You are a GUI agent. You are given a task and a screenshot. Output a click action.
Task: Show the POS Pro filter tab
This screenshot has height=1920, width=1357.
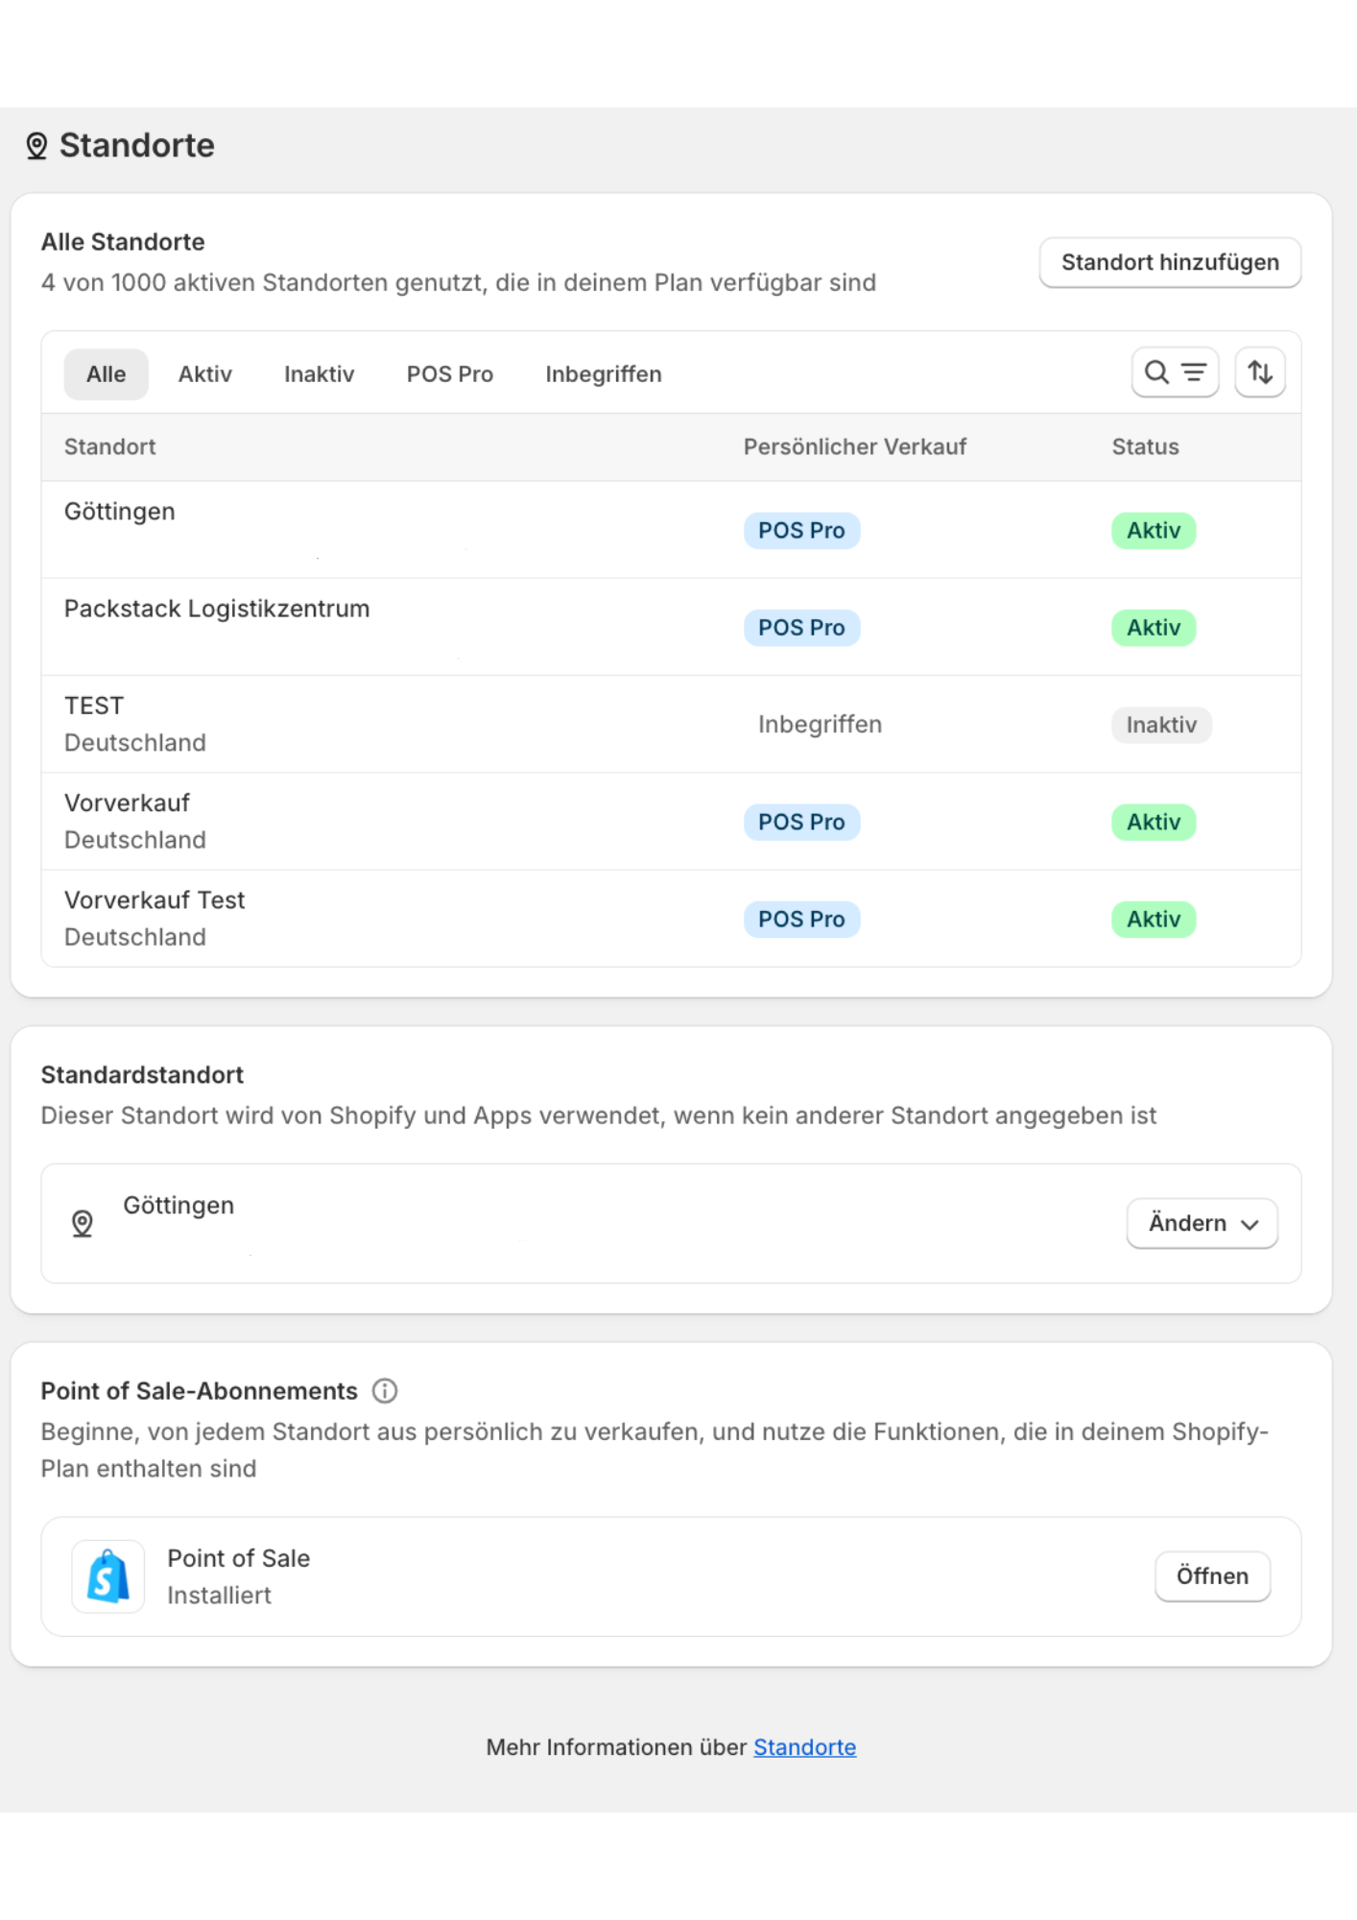click(x=449, y=374)
